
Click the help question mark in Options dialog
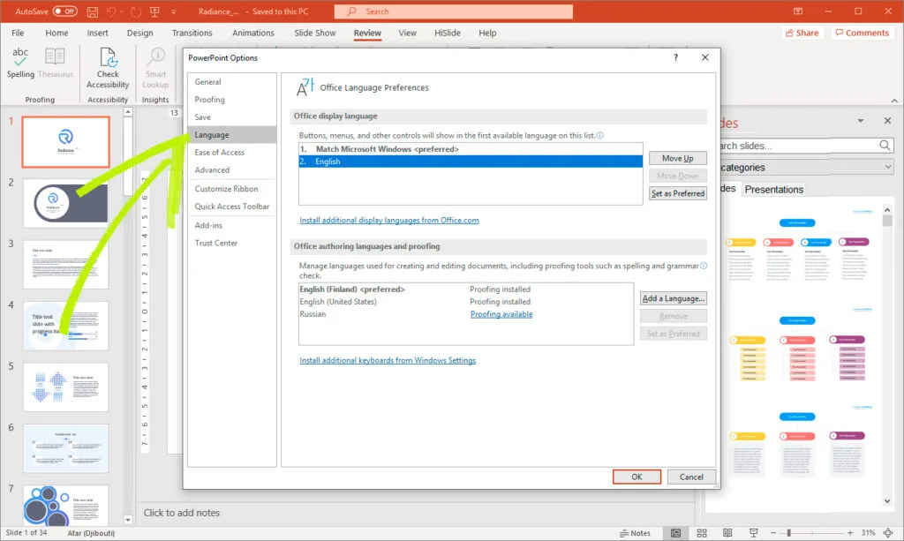tap(675, 57)
